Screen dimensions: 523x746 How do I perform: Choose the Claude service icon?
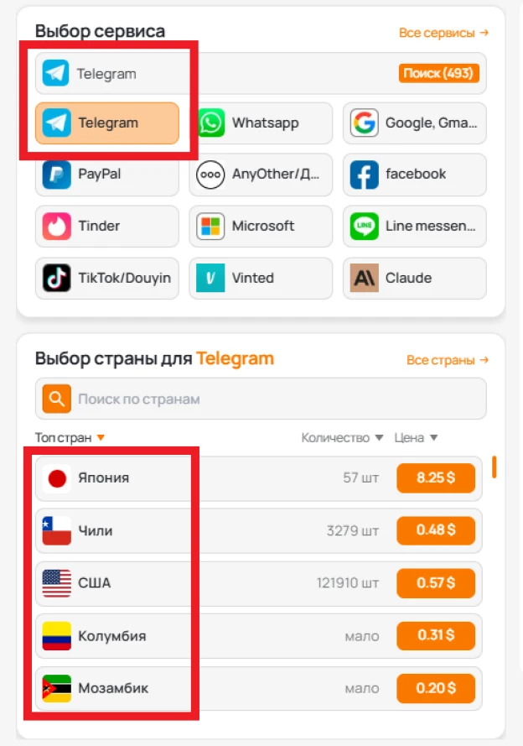pos(365,278)
